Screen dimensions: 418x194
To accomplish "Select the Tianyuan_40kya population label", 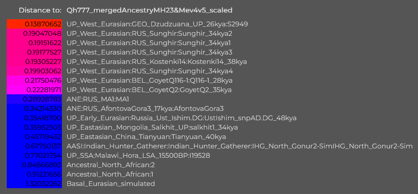I will click(146, 137).
